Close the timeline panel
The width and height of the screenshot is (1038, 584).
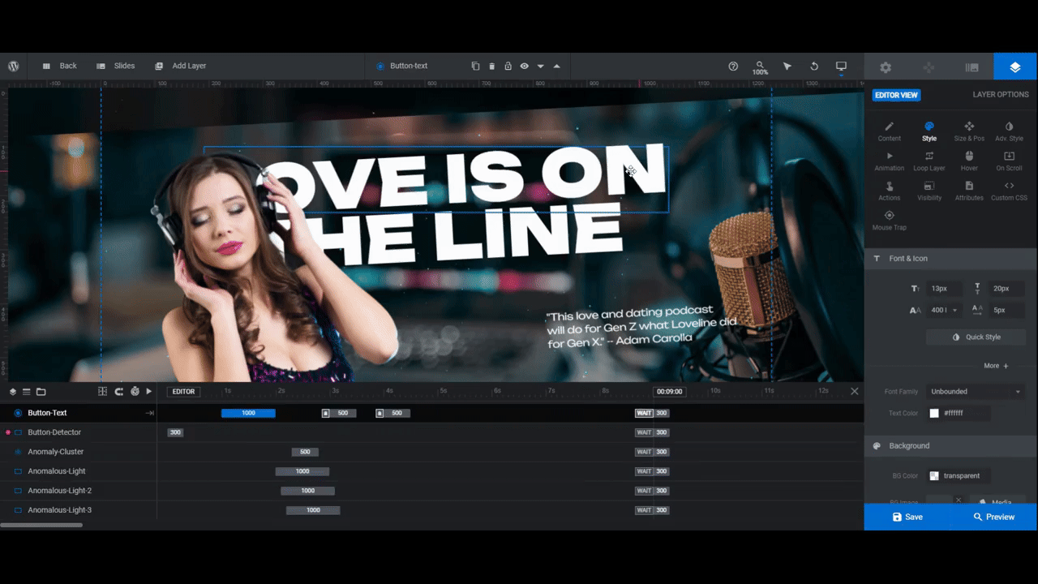pyautogui.click(x=854, y=391)
